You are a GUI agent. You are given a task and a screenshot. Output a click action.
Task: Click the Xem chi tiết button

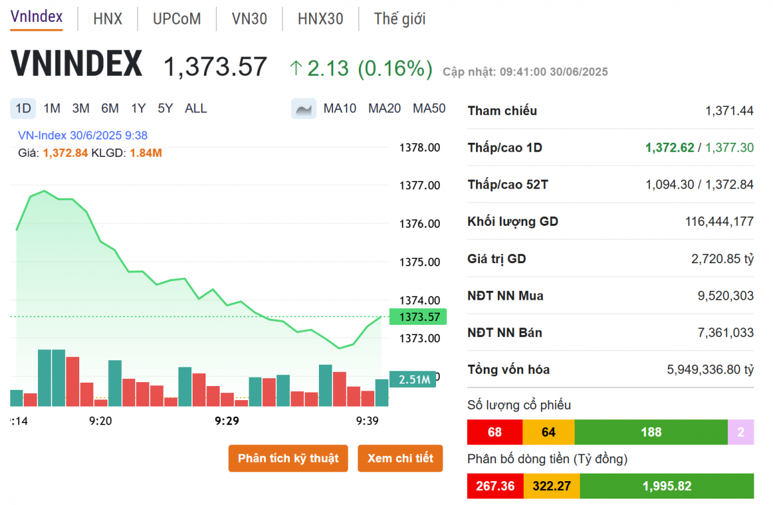coord(400,459)
